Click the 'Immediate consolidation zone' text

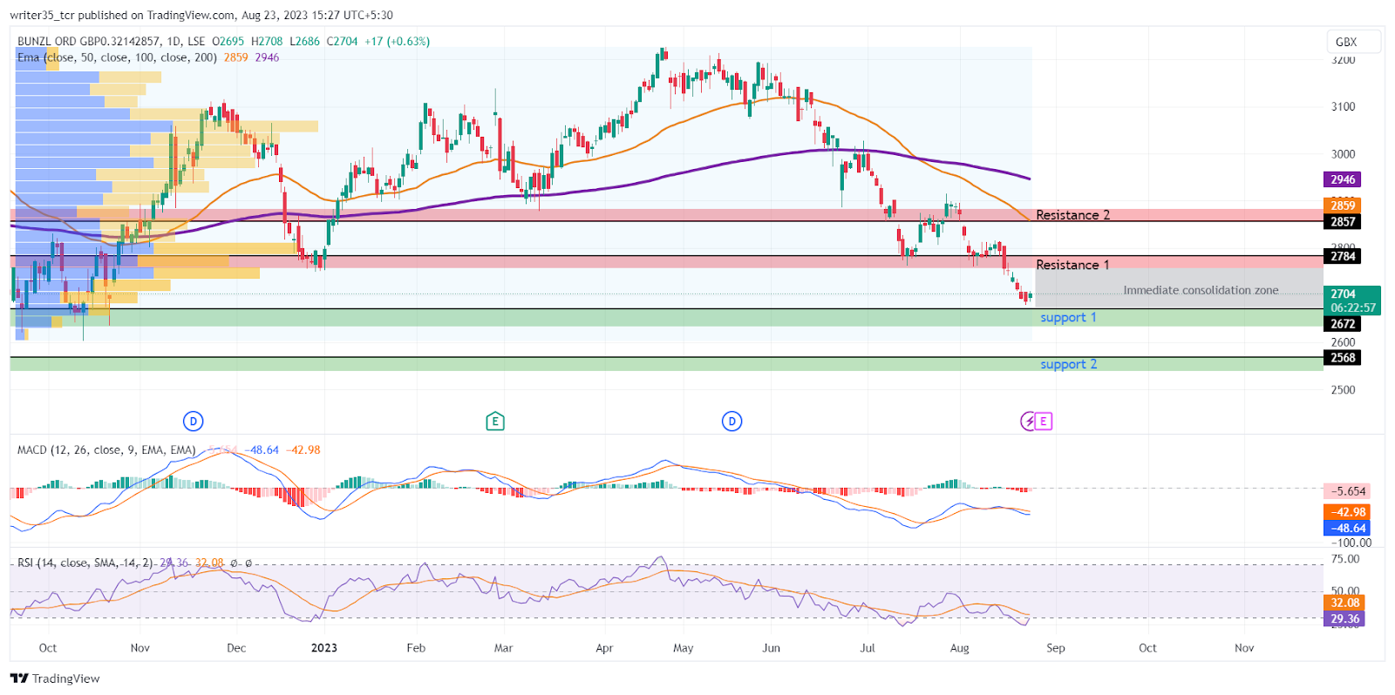point(1201,290)
